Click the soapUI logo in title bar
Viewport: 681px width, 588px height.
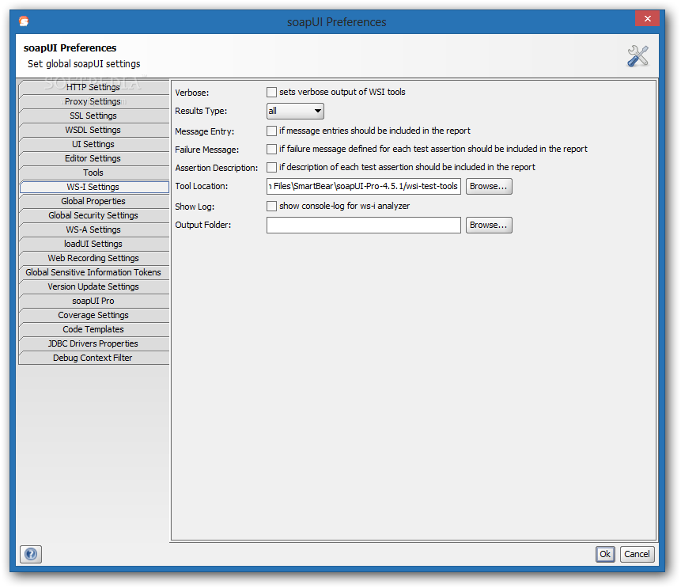click(x=24, y=21)
